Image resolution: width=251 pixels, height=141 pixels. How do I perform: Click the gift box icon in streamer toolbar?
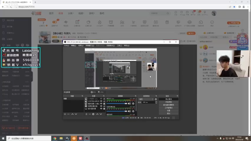(167, 22)
